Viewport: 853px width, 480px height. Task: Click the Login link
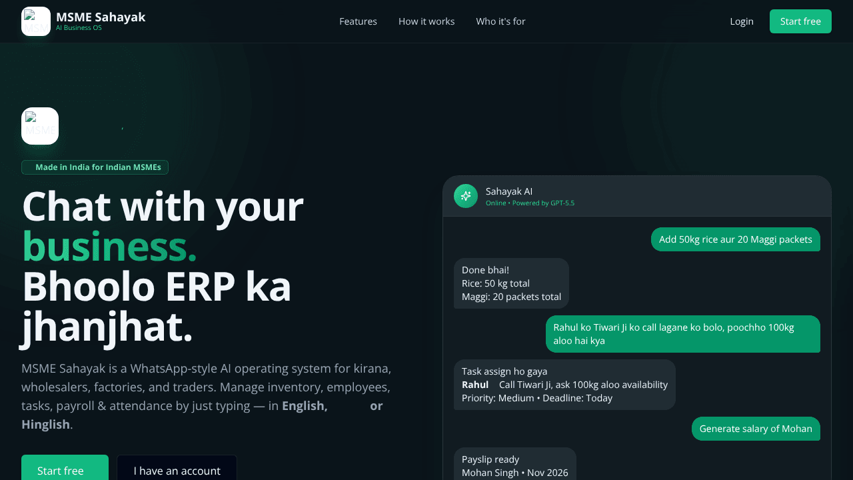tap(742, 21)
